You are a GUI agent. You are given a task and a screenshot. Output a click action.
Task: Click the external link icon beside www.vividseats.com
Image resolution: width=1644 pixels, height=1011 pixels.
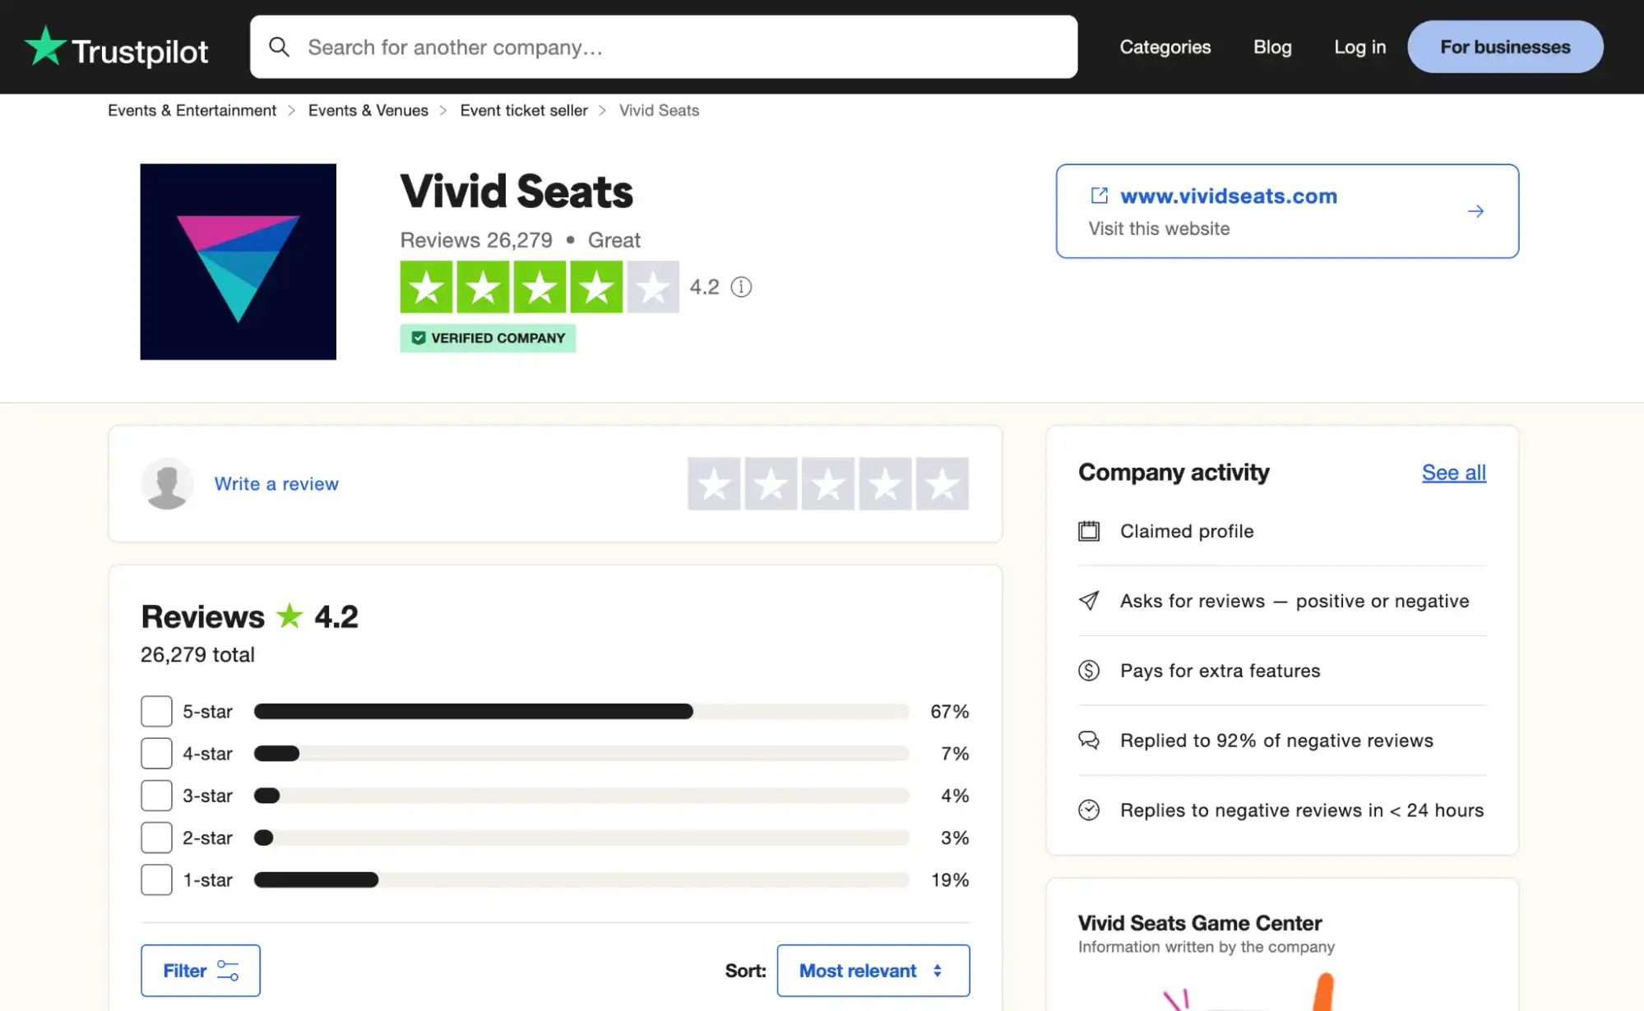(1099, 195)
